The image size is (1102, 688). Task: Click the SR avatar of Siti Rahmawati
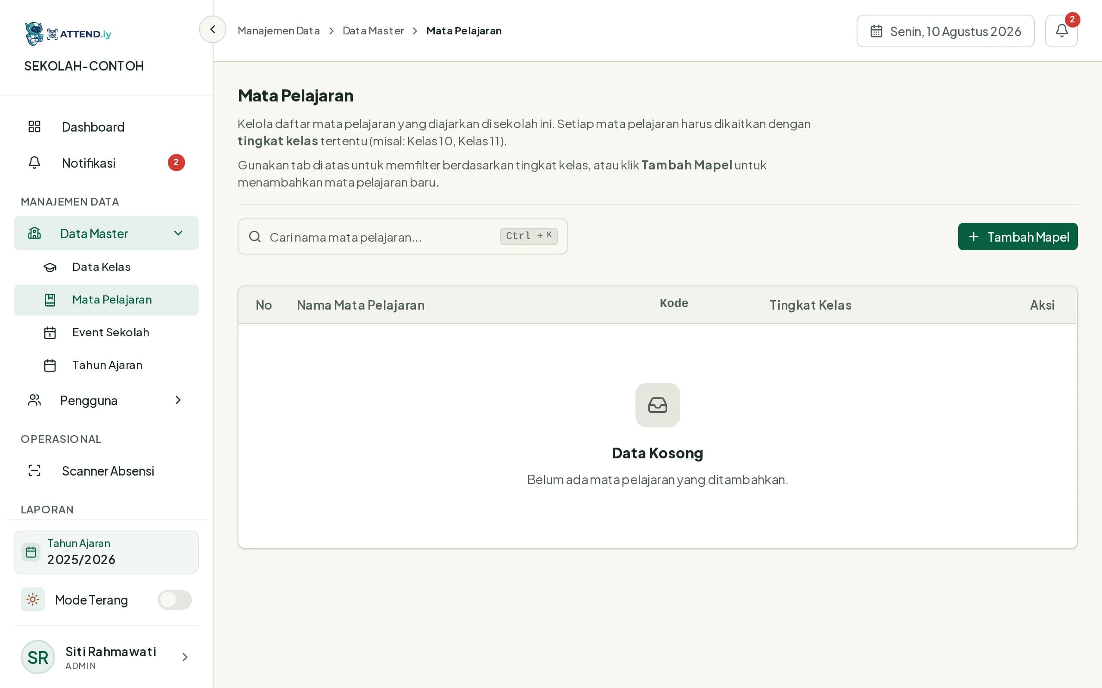click(38, 657)
